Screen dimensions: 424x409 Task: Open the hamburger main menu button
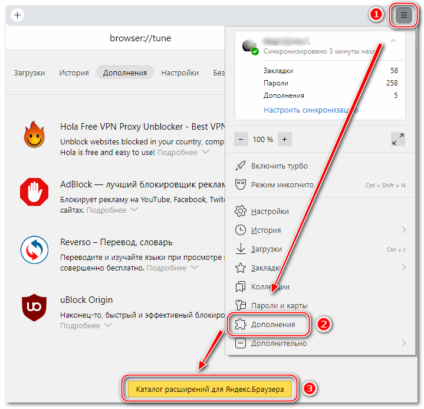click(403, 15)
